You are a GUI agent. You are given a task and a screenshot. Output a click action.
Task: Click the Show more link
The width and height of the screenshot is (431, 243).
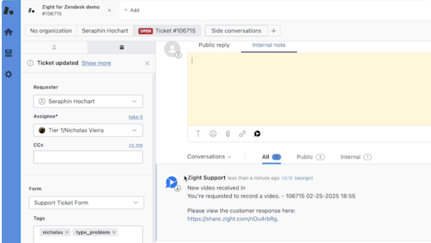click(96, 63)
